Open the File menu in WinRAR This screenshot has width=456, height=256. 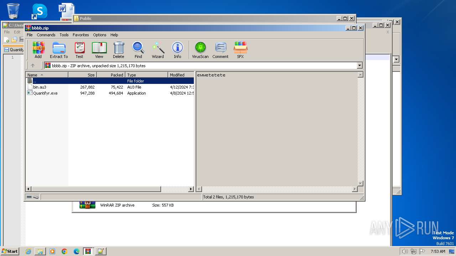pyautogui.click(x=30, y=35)
